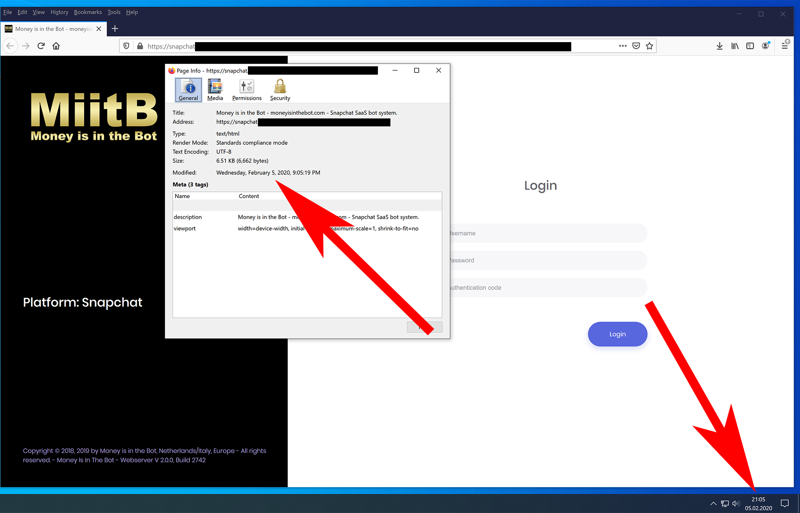The image size is (800, 513).
Task: Click the blue Login button
Action: point(617,334)
